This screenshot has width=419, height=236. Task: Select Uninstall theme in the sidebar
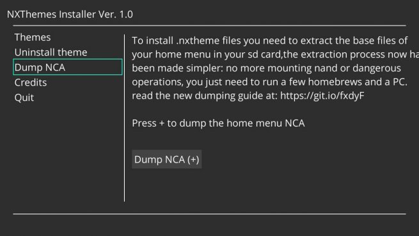click(51, 52)
